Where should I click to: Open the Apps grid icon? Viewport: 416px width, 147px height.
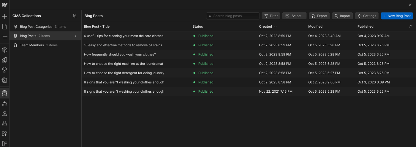[x=4, y=134]
